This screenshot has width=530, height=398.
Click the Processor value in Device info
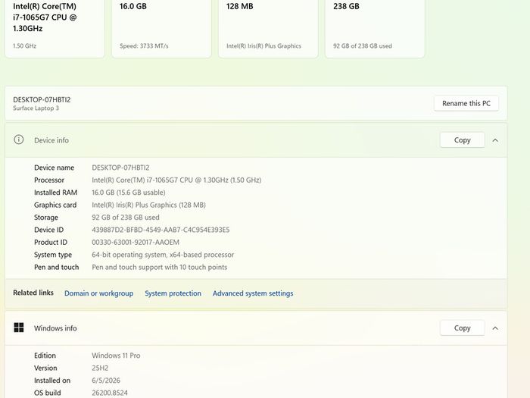(x=176, y=180)
